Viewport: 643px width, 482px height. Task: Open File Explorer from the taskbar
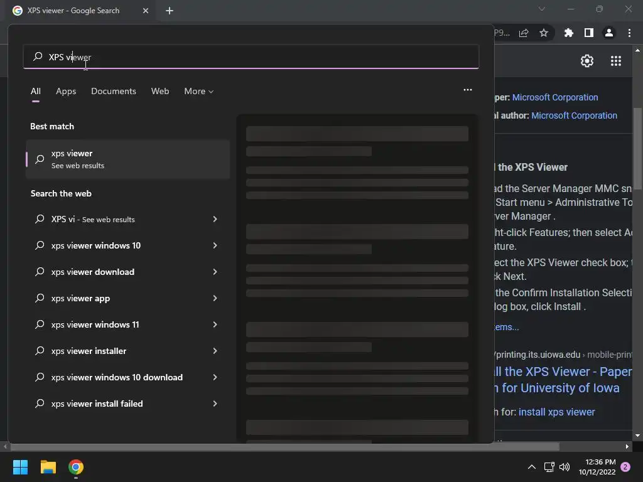pos(48,467)
